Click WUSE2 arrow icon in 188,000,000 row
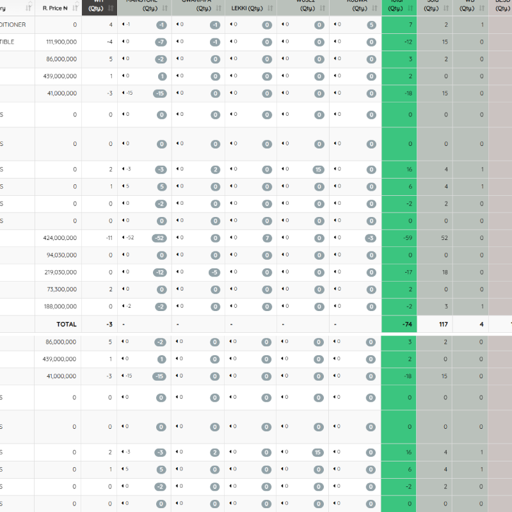This screenshot has width=512, height=512. coord(283,306)
